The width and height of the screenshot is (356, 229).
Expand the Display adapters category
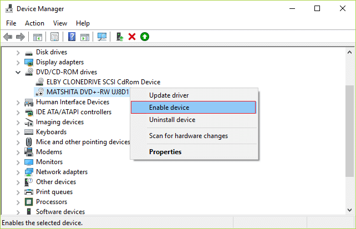[18, 62]
